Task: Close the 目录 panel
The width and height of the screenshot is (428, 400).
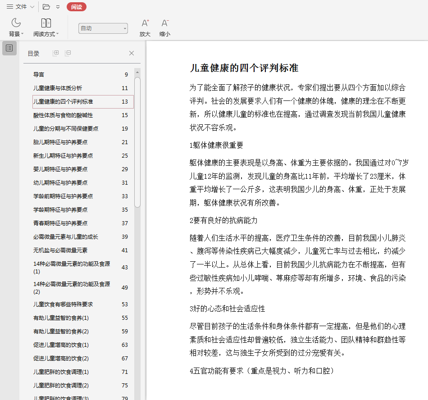Action: click(132, 53)
